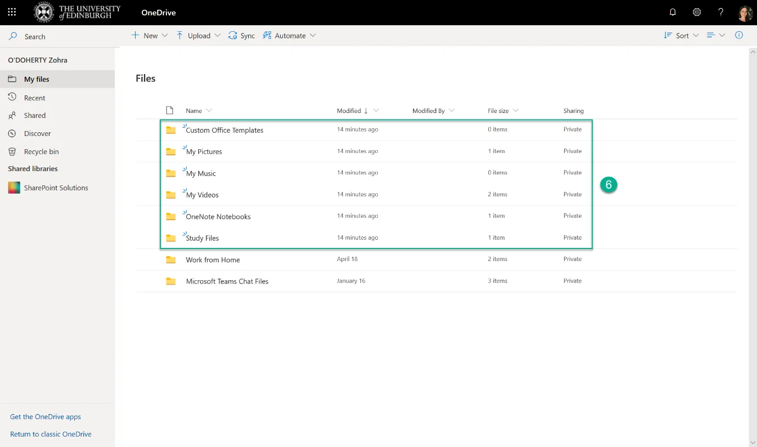Click the checkbox column header to select all files
This screenshot has height=447, width=757.
click(x=169, y=110)
